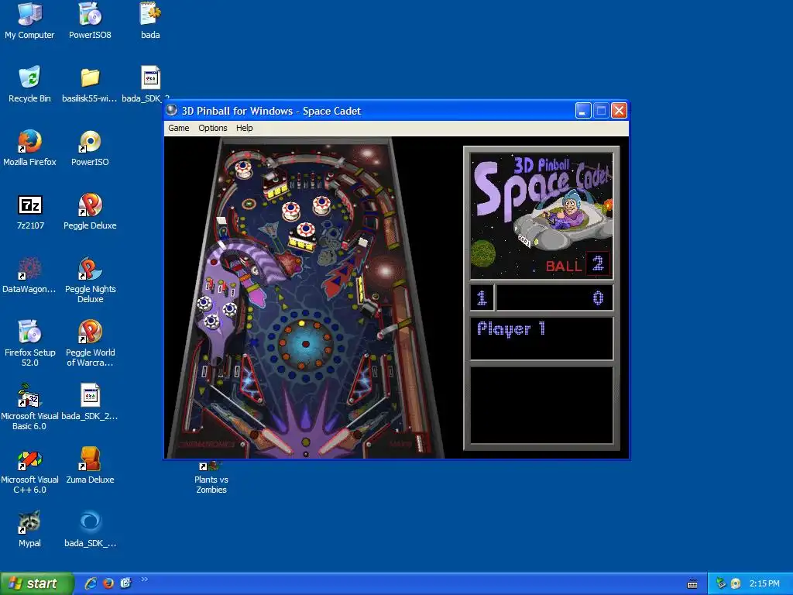Click the Player 1 message panel

[541, 338]
